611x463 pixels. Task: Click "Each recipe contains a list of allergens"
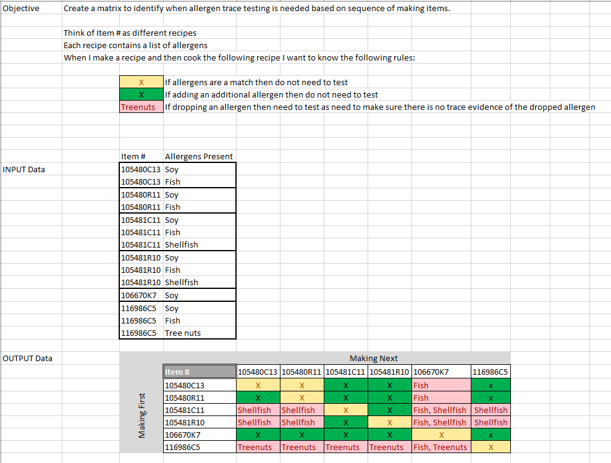(135, 46)
